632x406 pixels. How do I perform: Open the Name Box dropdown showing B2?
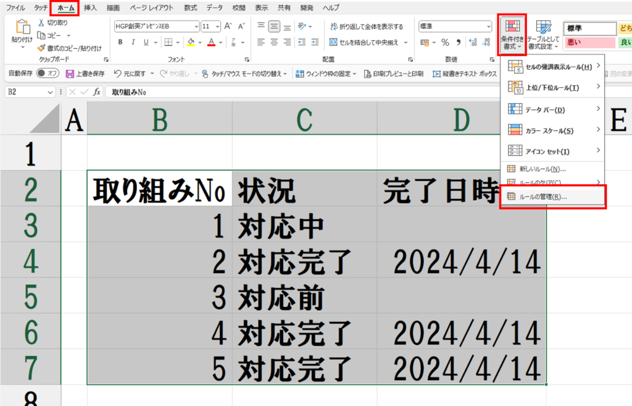[51, 92]
